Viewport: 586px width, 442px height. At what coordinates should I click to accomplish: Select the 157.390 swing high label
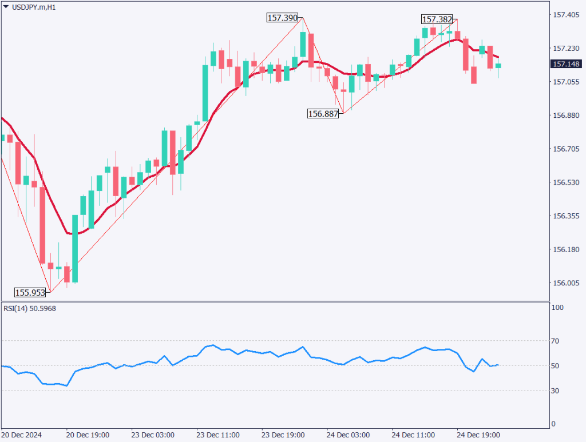tap(283, 18)
